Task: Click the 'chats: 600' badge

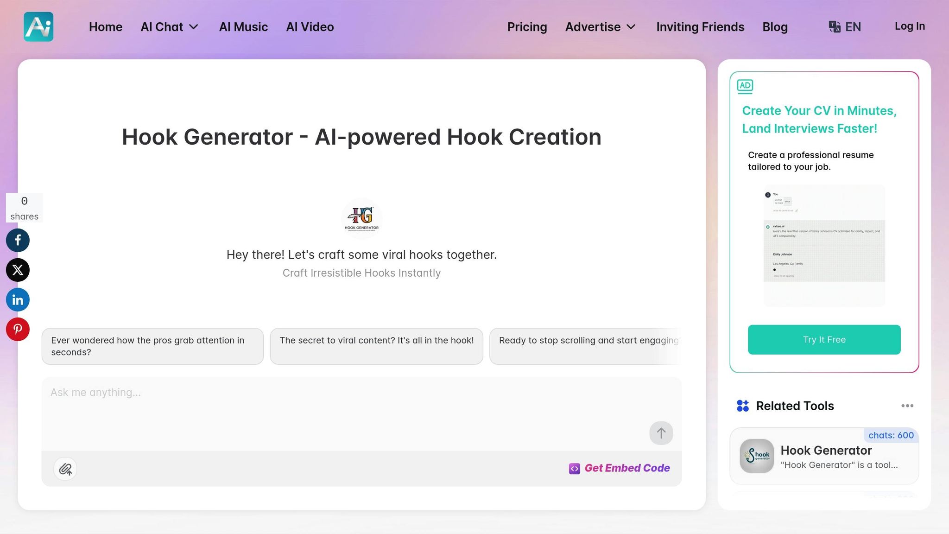Action: [891, 435]
